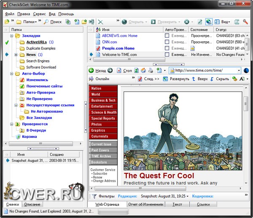Toggle auto-check checkbox for ABCNEWS.com

tap(167, 36)
